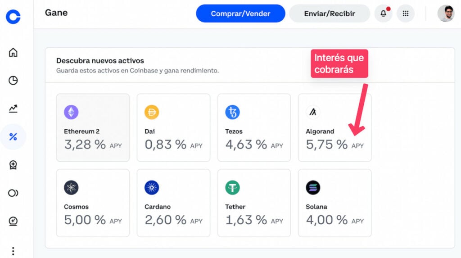Click the Tezos coin icon

click(232, 112)
